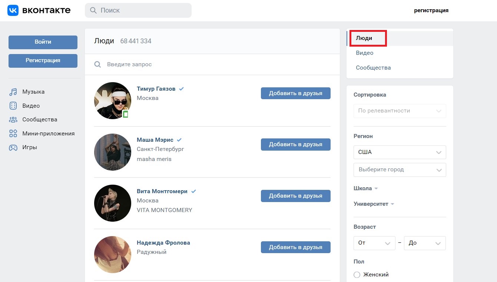Switch to the Видео tab in search filters
This screenshot has width=497, height=282.
pos(364,53)
